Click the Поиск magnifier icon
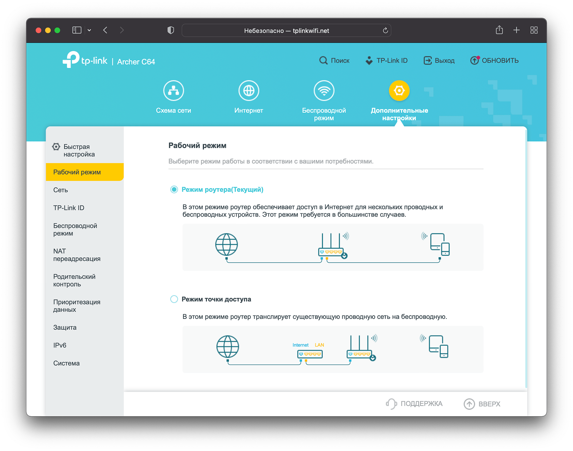Screen dimensions: 573x451 pos(323,61)
